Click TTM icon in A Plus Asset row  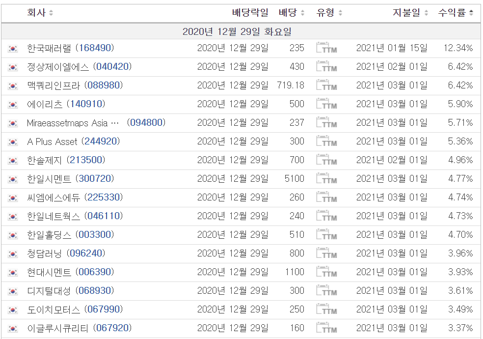[x=326, y=141]
